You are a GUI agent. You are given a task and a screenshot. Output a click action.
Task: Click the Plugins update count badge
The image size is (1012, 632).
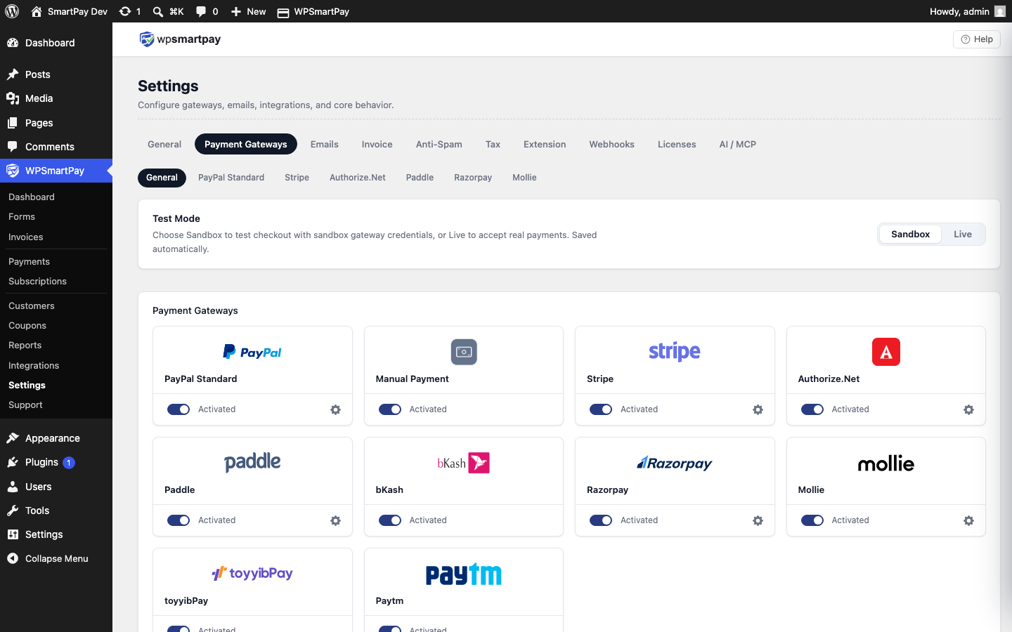click(x=69, y=462)
